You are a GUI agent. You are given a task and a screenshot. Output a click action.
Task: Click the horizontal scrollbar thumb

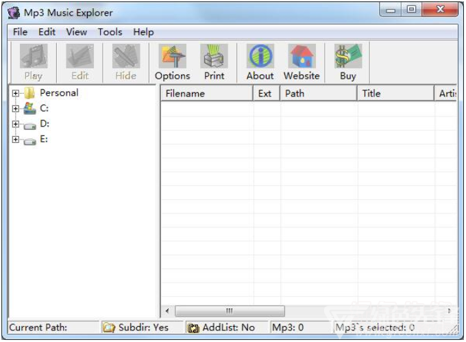(230, 311)
